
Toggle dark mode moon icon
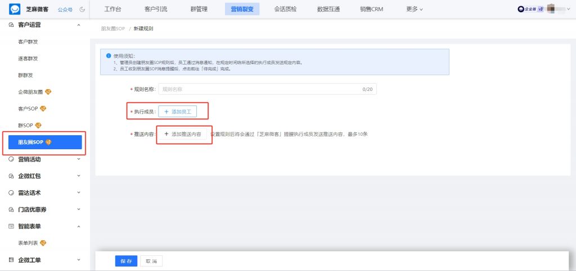[x=83, y=9]
